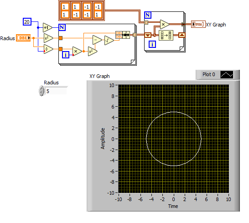Select the reverse 1D array node

(x=166, y=35)
